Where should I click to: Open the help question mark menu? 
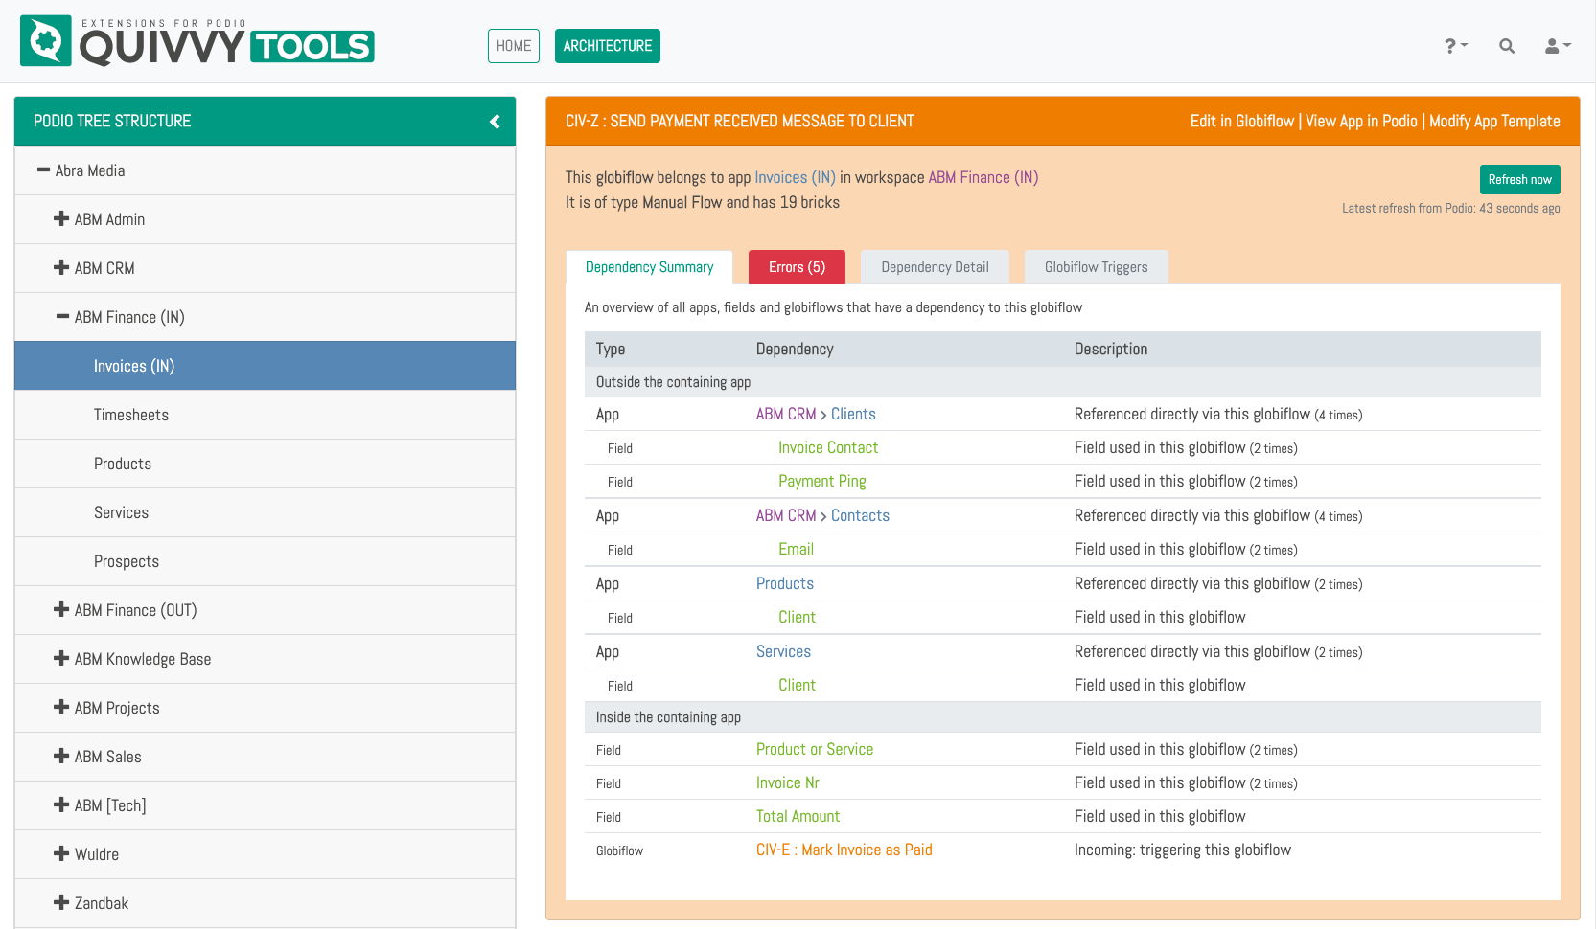[x=1455, y=46]
